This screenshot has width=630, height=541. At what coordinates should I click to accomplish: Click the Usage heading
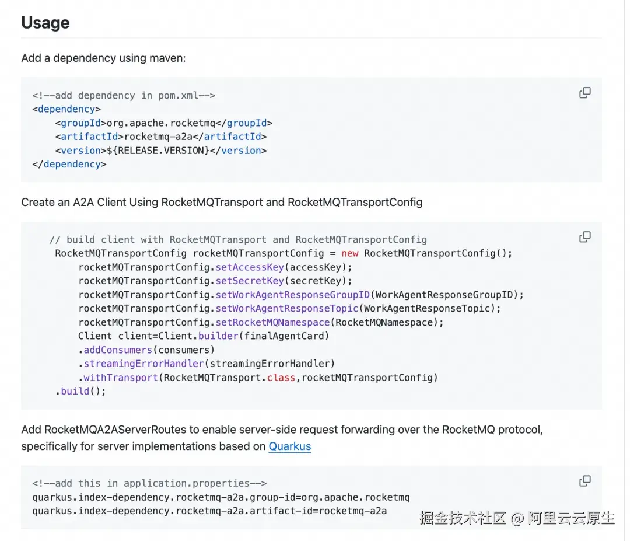coord(45,23)
